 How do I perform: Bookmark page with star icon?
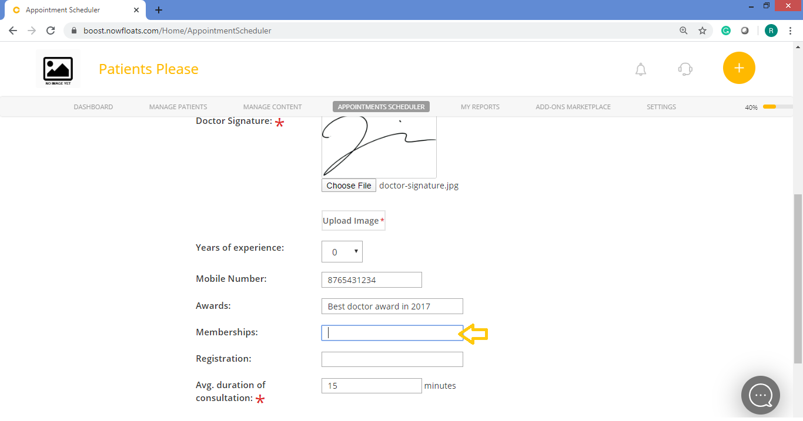pos(702,31)
